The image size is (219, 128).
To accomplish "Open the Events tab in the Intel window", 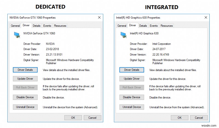I will (x=154, y=26).
